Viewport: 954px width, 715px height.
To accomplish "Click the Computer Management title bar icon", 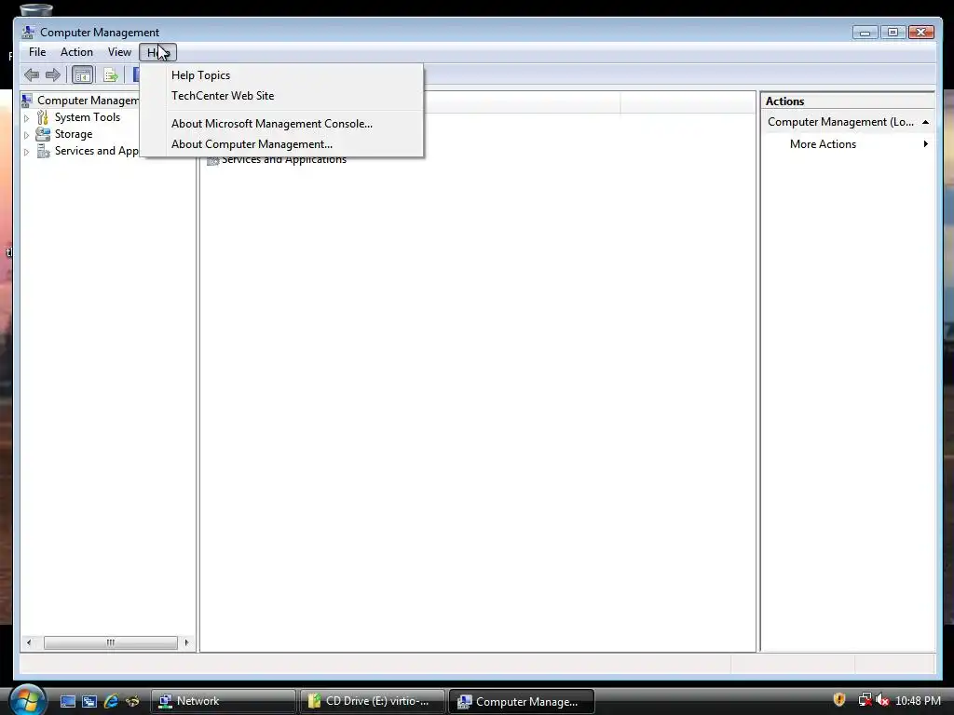I will point(28,33).
